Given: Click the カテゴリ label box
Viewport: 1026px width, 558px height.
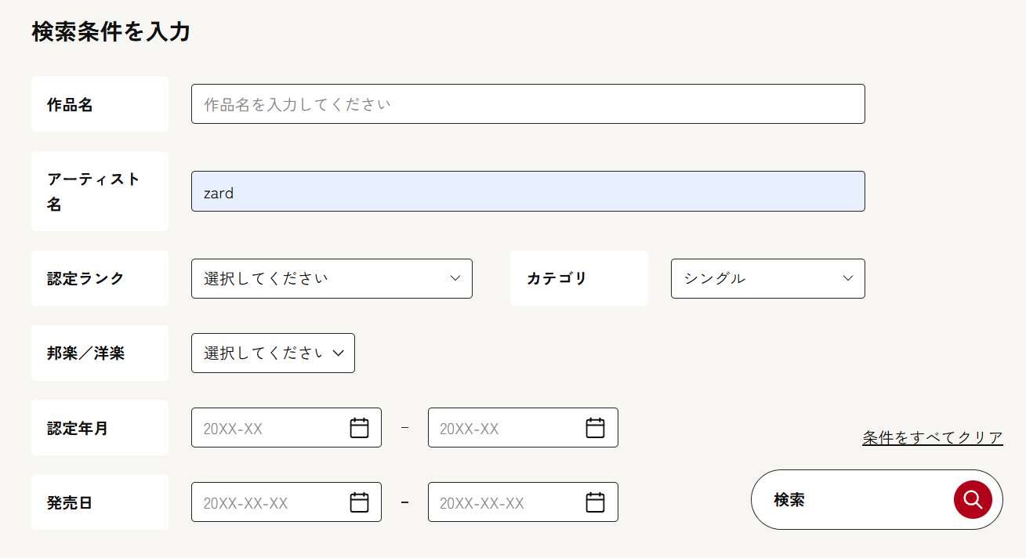Looking at the screenshot, I should tap(557, 278).
